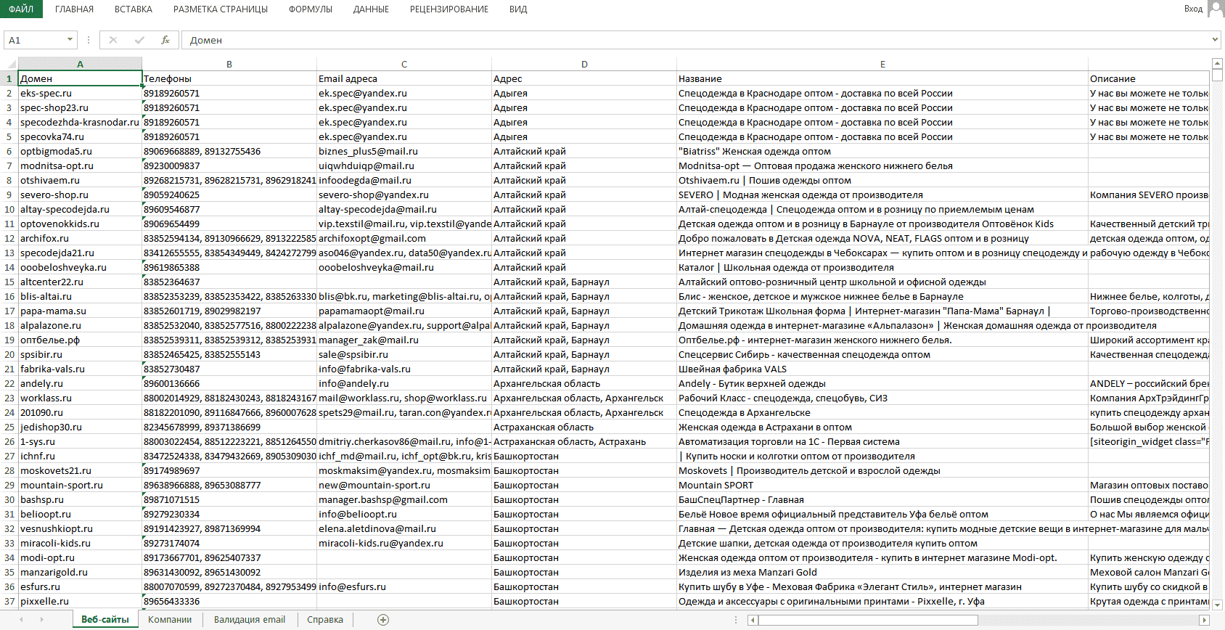The width and height of the screenshot is (1225, 630).
Task: Click the vertical scrollbar up arrow
Action: click(1217, 64)
